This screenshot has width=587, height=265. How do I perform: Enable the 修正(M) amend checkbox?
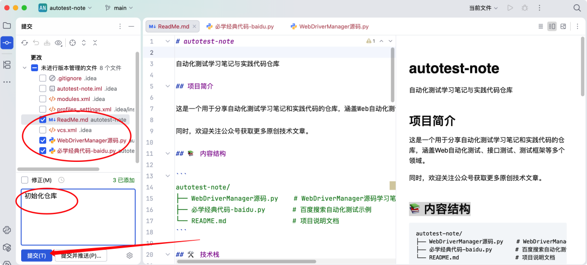[24, 180]
